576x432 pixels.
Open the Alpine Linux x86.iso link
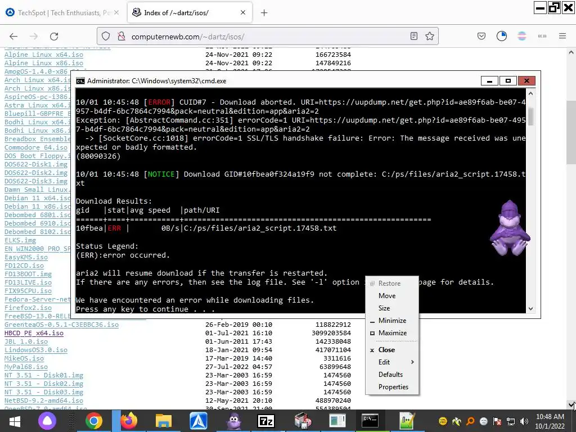click(x=44, y=63)
